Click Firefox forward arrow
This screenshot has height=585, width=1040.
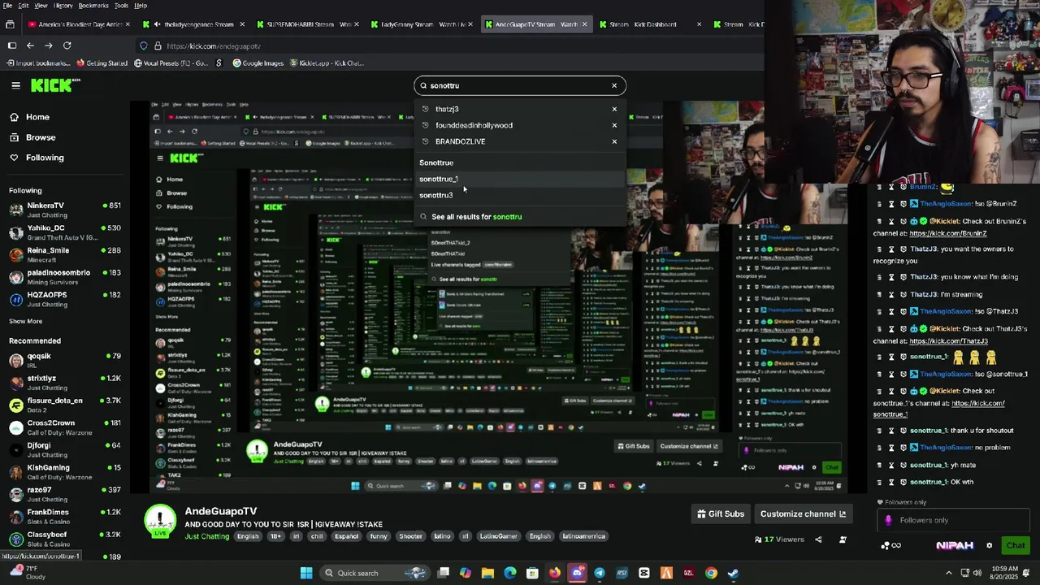click(x=48, y=45)
